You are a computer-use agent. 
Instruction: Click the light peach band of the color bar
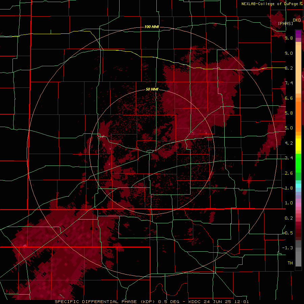[x=298, y=70]
